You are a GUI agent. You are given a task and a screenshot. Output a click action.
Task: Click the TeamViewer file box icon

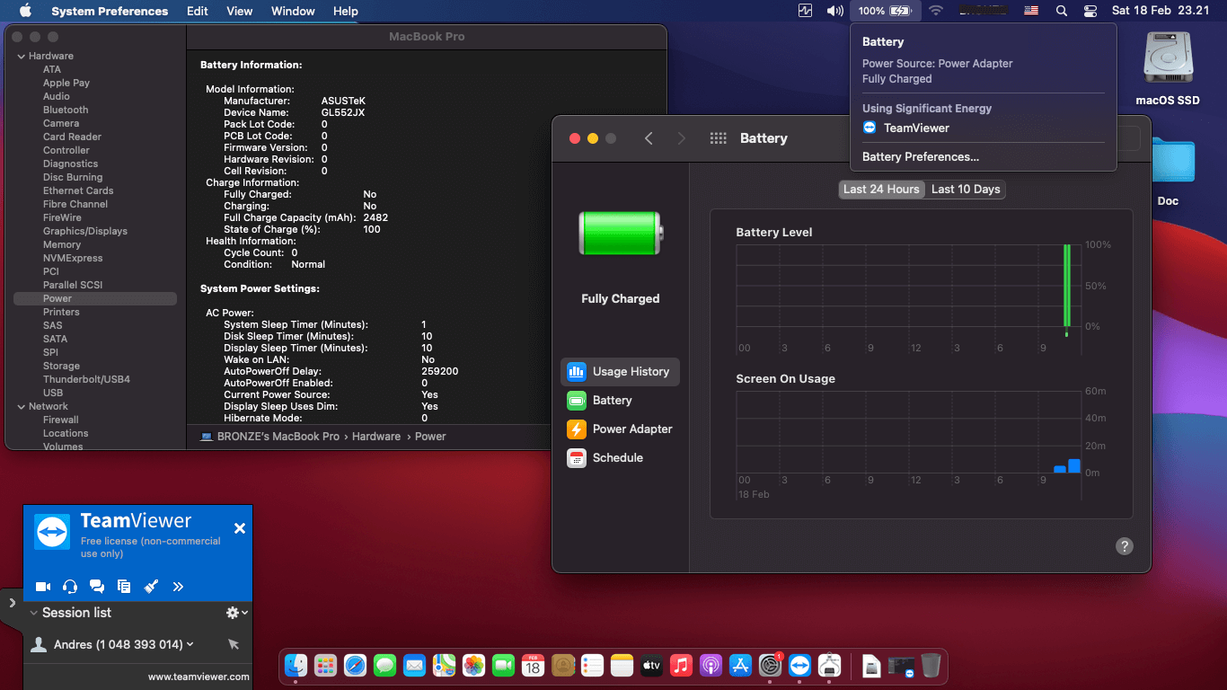pyautogui.click(x=124, y=587)
